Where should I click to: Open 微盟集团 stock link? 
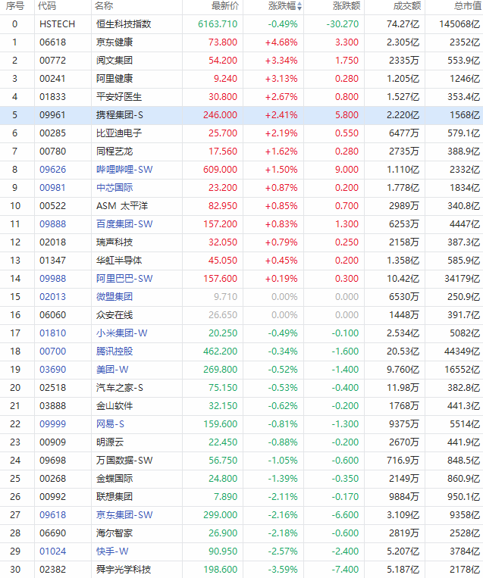coord(114,297)
